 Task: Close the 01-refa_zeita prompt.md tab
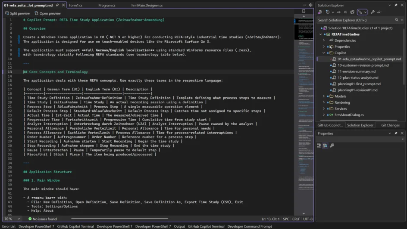point(63,5)
